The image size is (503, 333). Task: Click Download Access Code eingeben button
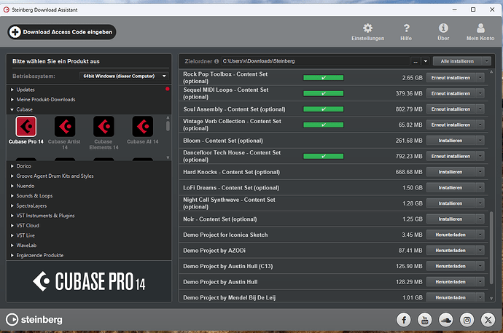[61, 32]
